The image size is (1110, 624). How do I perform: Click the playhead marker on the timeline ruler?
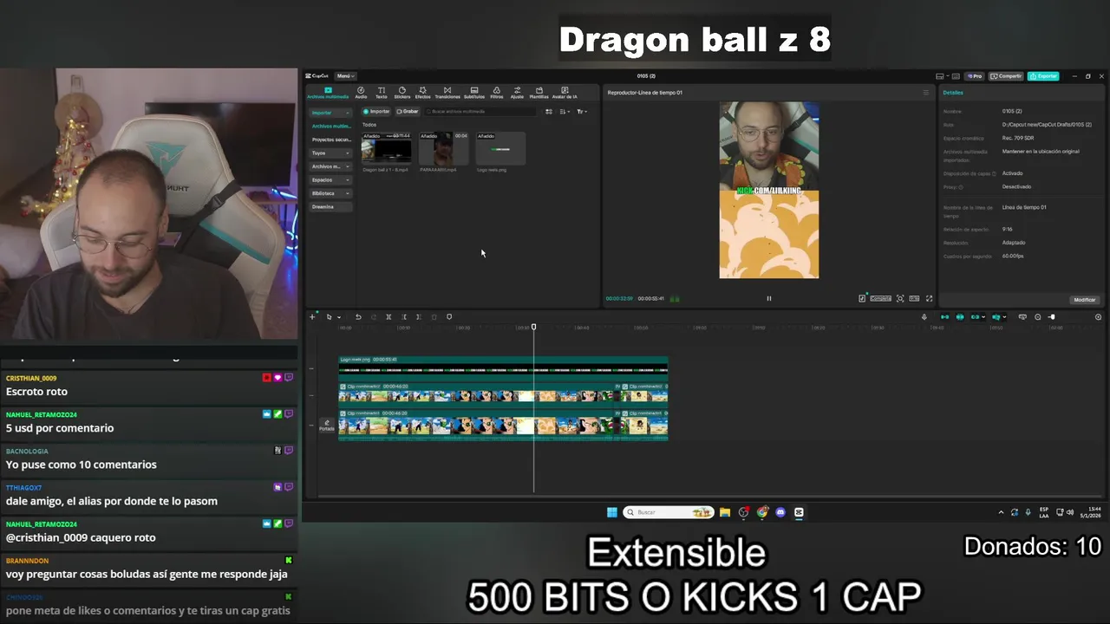point(533,327)
